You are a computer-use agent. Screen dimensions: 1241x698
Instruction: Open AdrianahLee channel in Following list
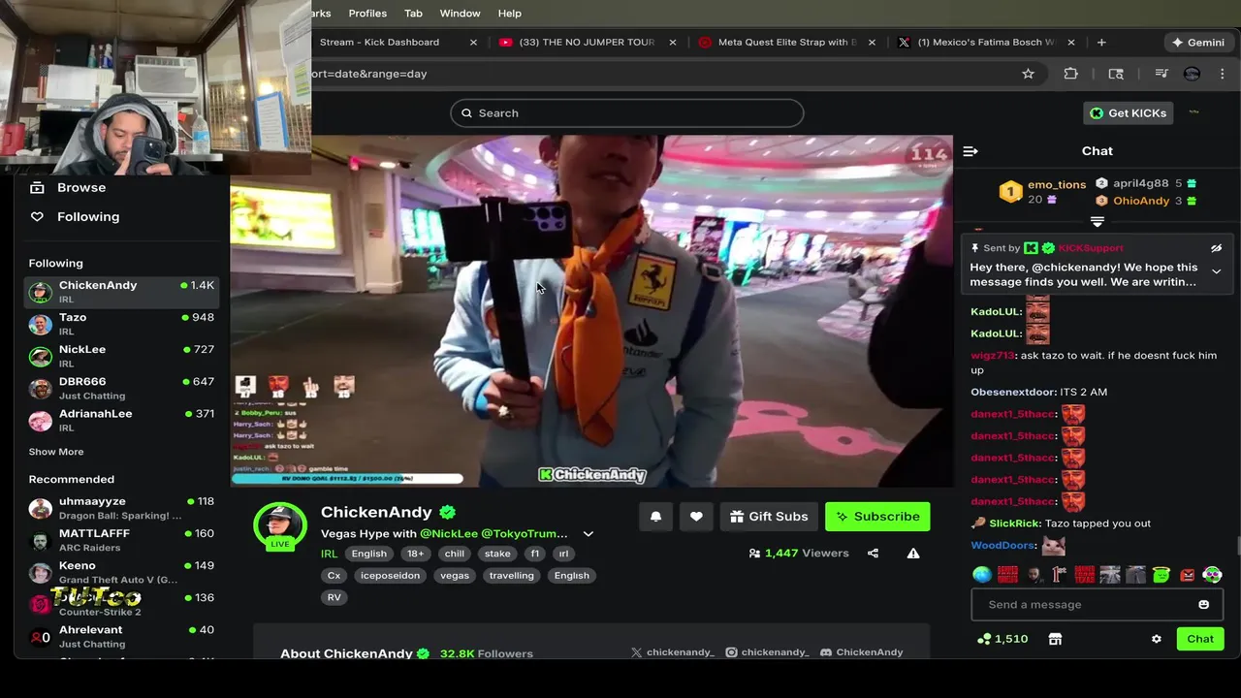(121, 420)
